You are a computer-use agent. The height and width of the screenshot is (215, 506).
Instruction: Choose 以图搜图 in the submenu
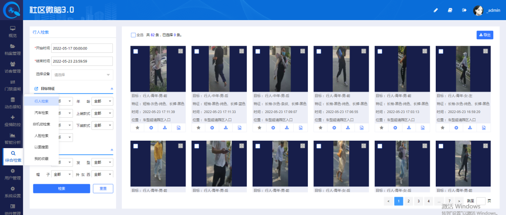(42, 147)
